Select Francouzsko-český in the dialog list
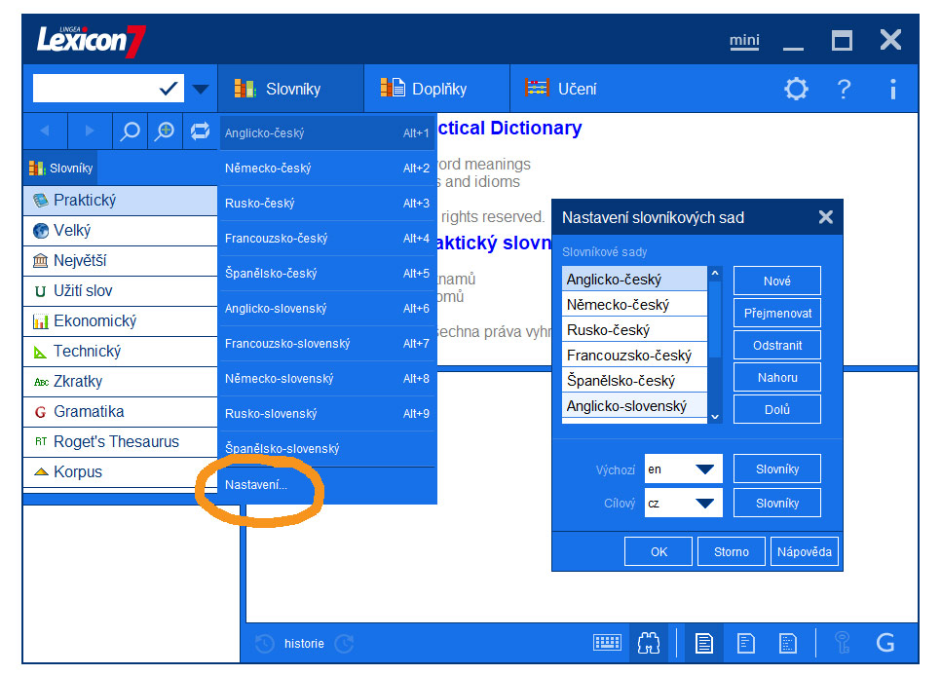Image resolution: width=941 pixels, height=675 pixels. click(x=634, y=356)
